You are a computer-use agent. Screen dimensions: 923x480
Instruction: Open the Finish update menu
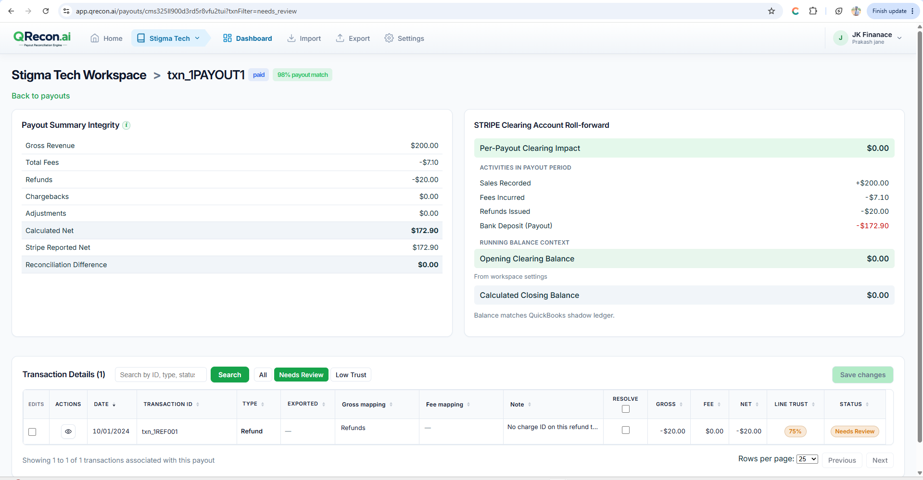pyautogui.click(x=894, y=11)
